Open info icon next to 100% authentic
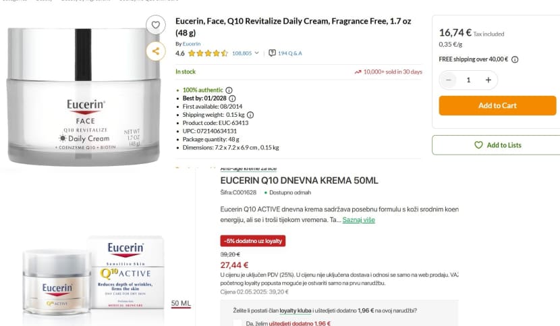This screenshot has width=560, height=326. point(229,90)
